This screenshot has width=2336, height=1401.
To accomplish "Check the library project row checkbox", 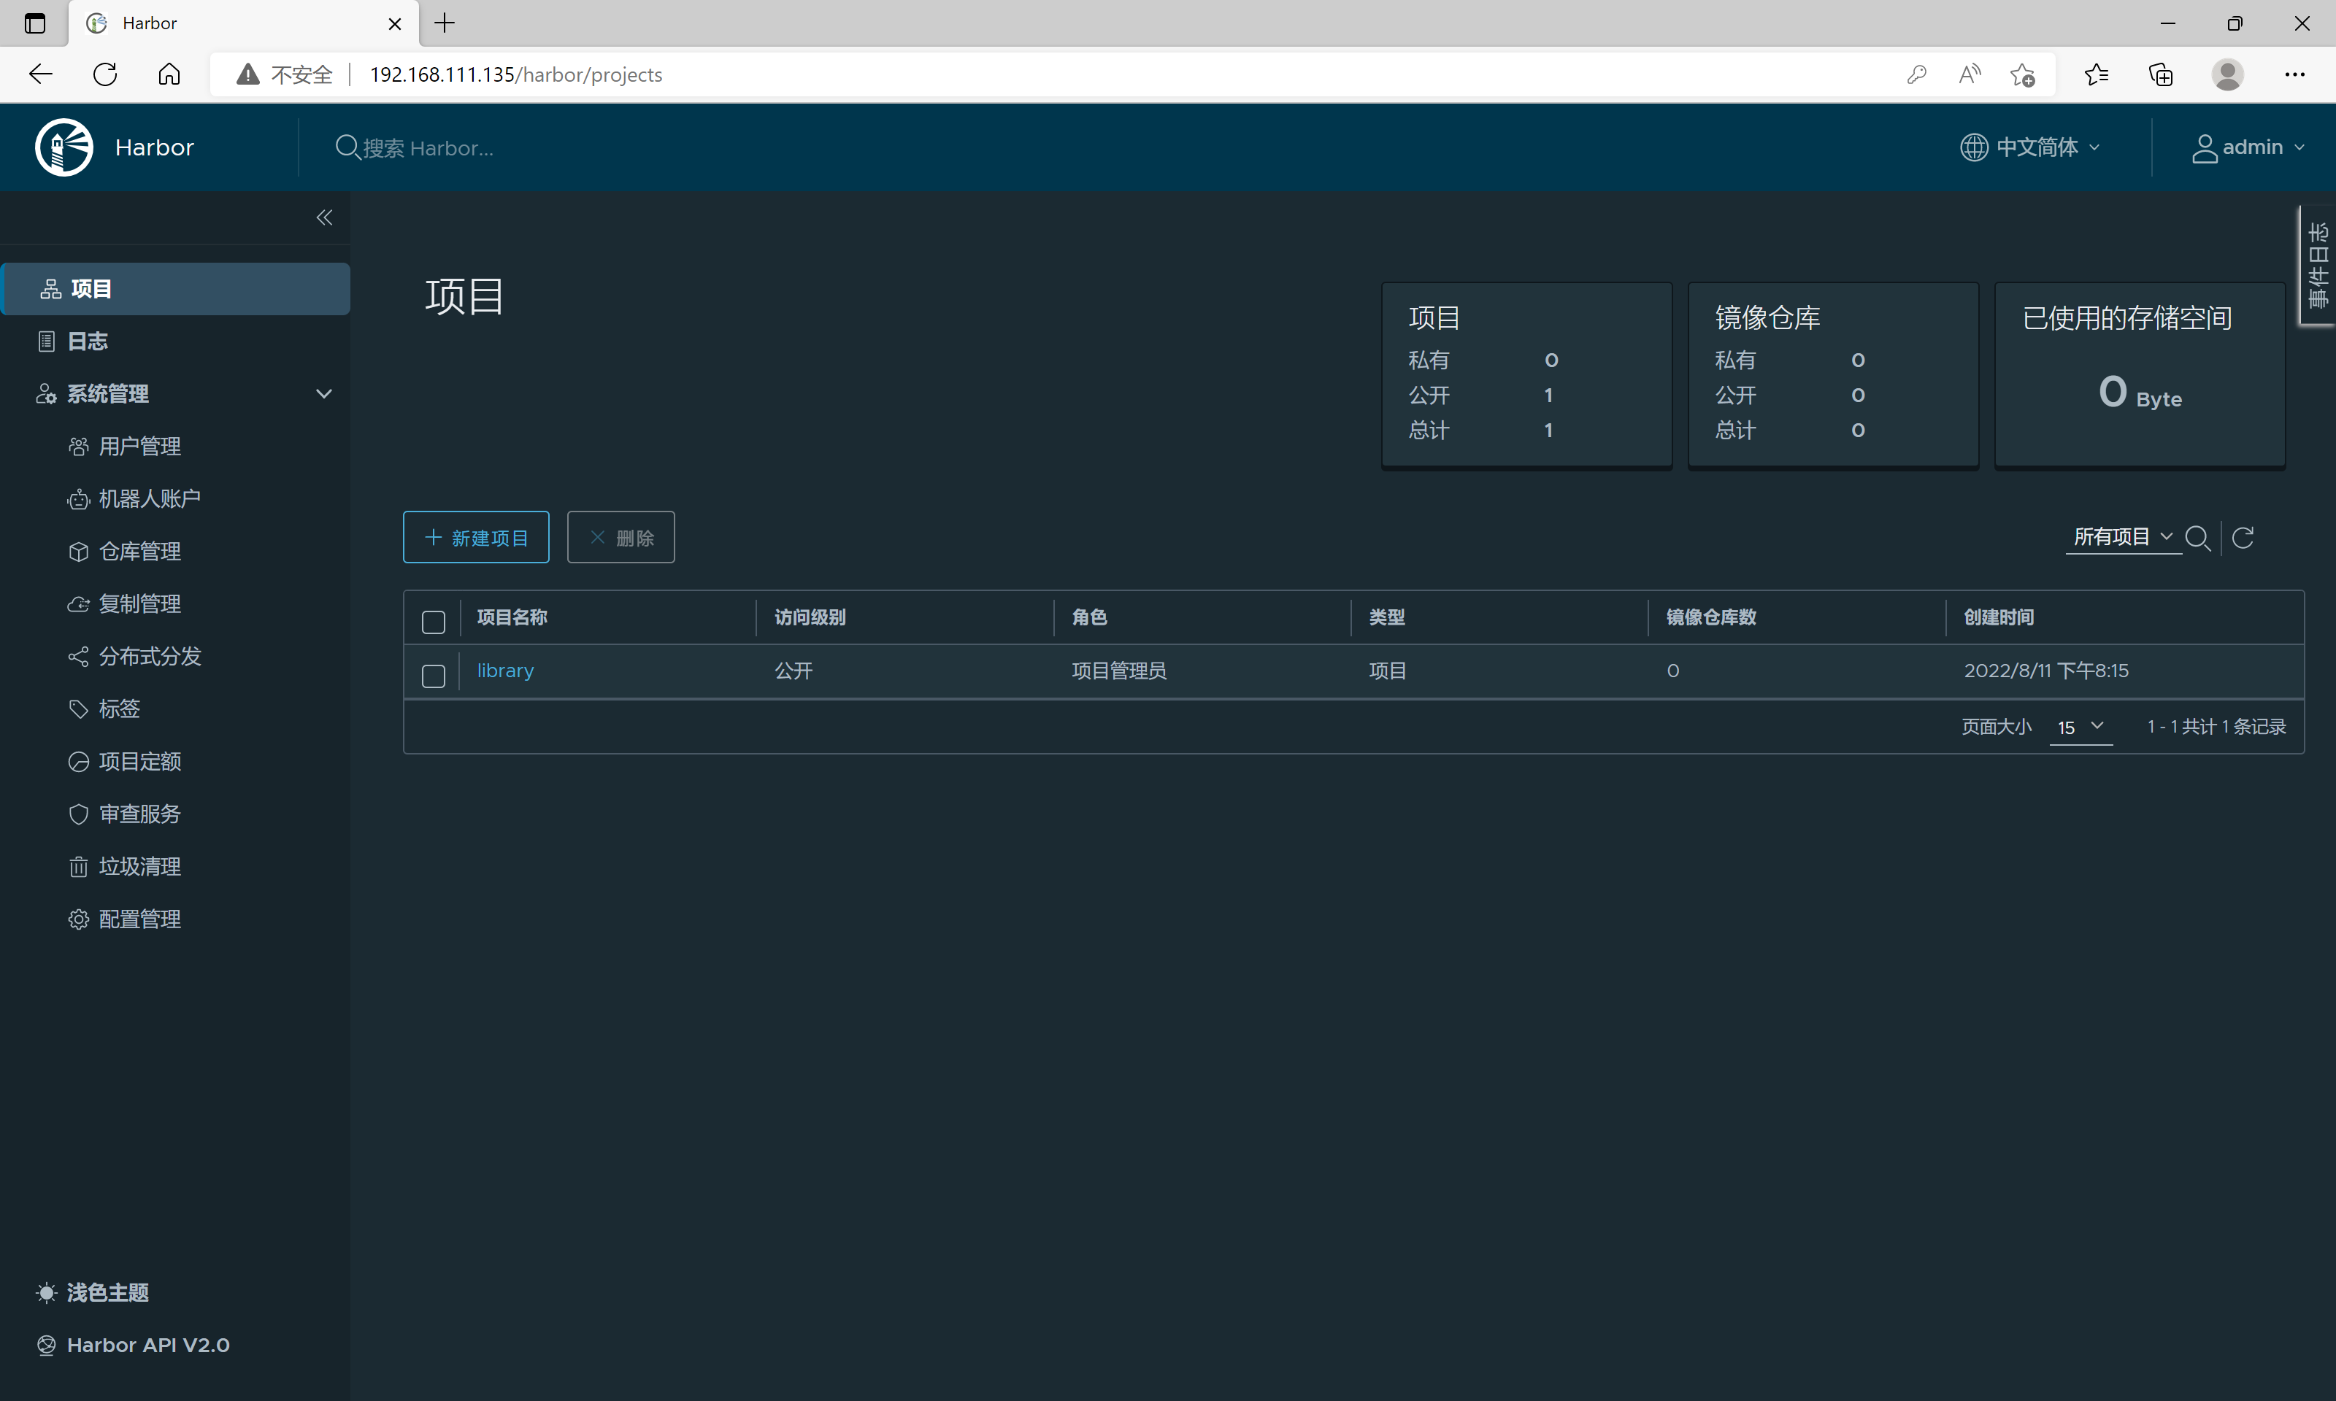I will pos(434,676).
